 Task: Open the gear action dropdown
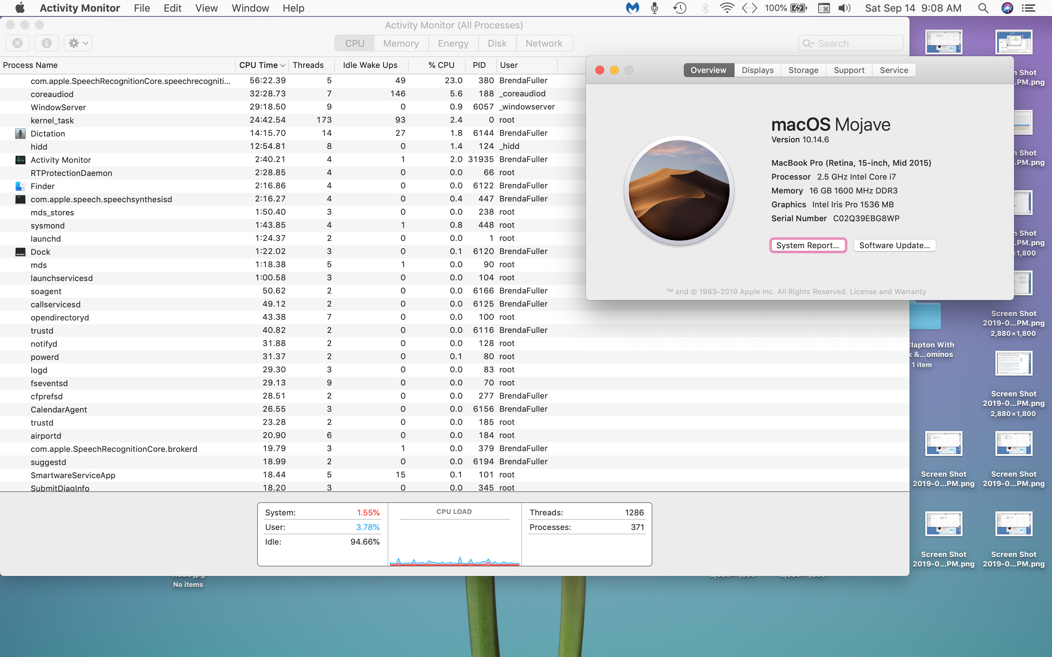78,43
